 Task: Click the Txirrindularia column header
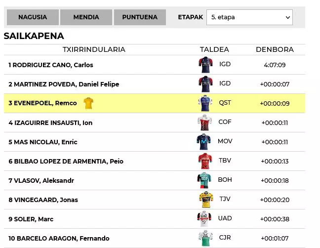click(x=94, y=49)
